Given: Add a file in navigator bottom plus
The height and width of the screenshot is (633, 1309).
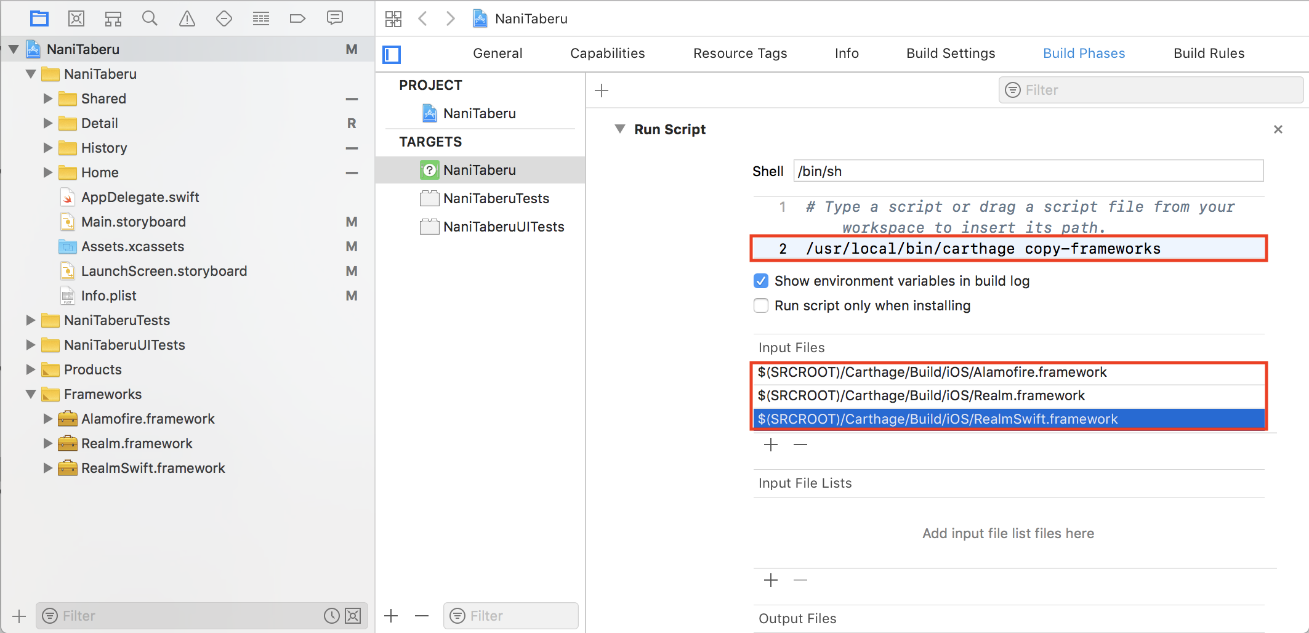Looking at the screenshot, I should pos(19,616).
